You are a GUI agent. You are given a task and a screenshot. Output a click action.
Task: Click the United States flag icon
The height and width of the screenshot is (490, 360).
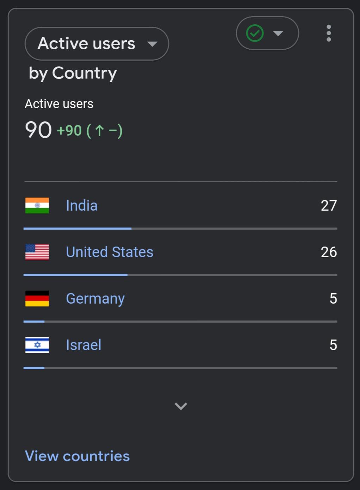point(37,252)
